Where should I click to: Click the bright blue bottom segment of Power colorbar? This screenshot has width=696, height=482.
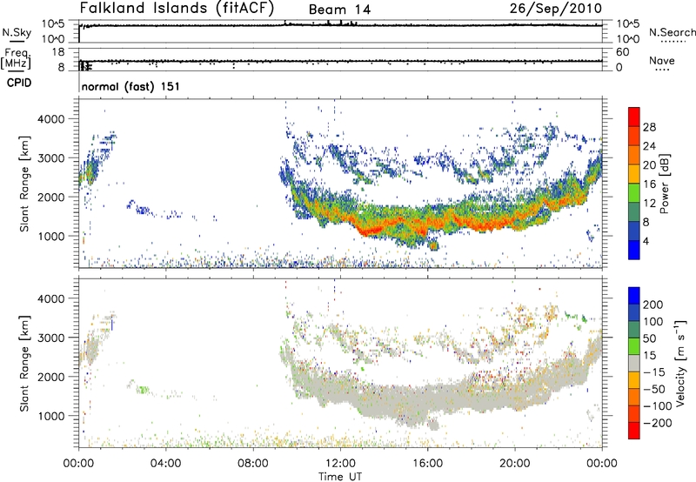pyautogui.click(x=634, y=250)
